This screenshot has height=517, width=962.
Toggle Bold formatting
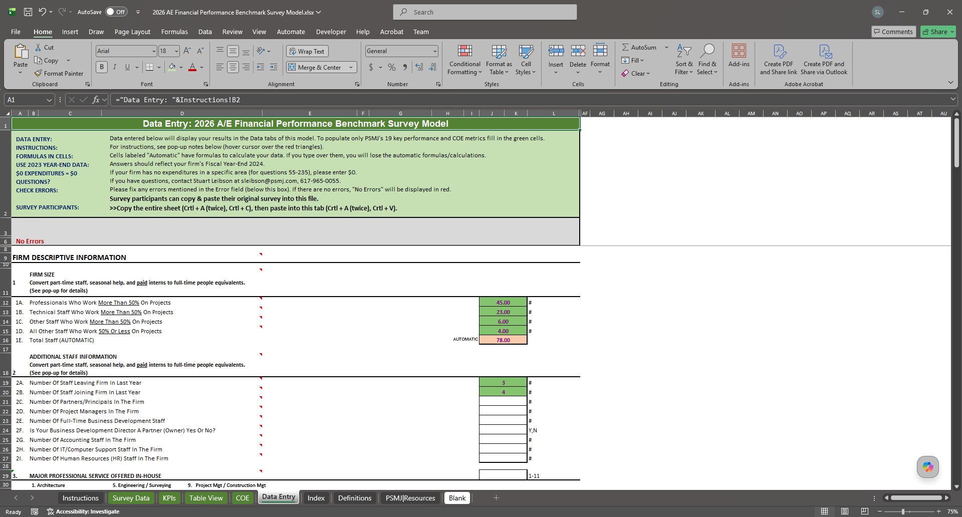(x=102, y=67)
